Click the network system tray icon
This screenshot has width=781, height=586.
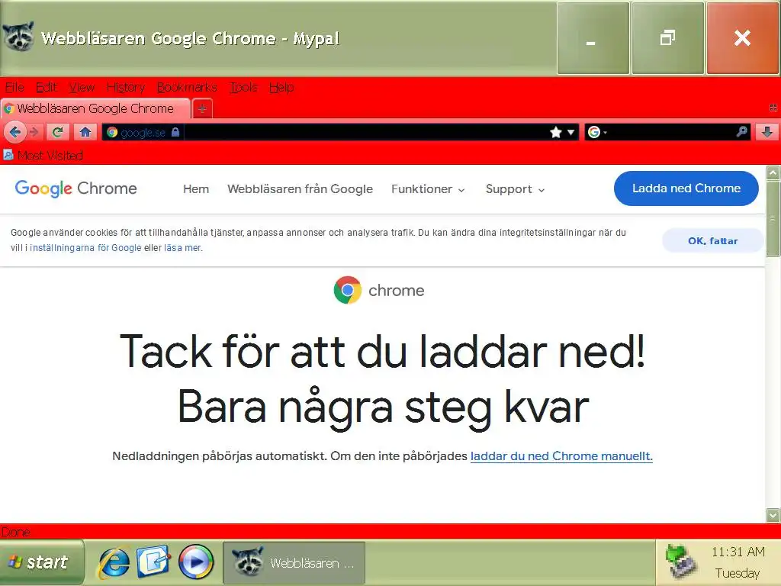click(682, 562)
